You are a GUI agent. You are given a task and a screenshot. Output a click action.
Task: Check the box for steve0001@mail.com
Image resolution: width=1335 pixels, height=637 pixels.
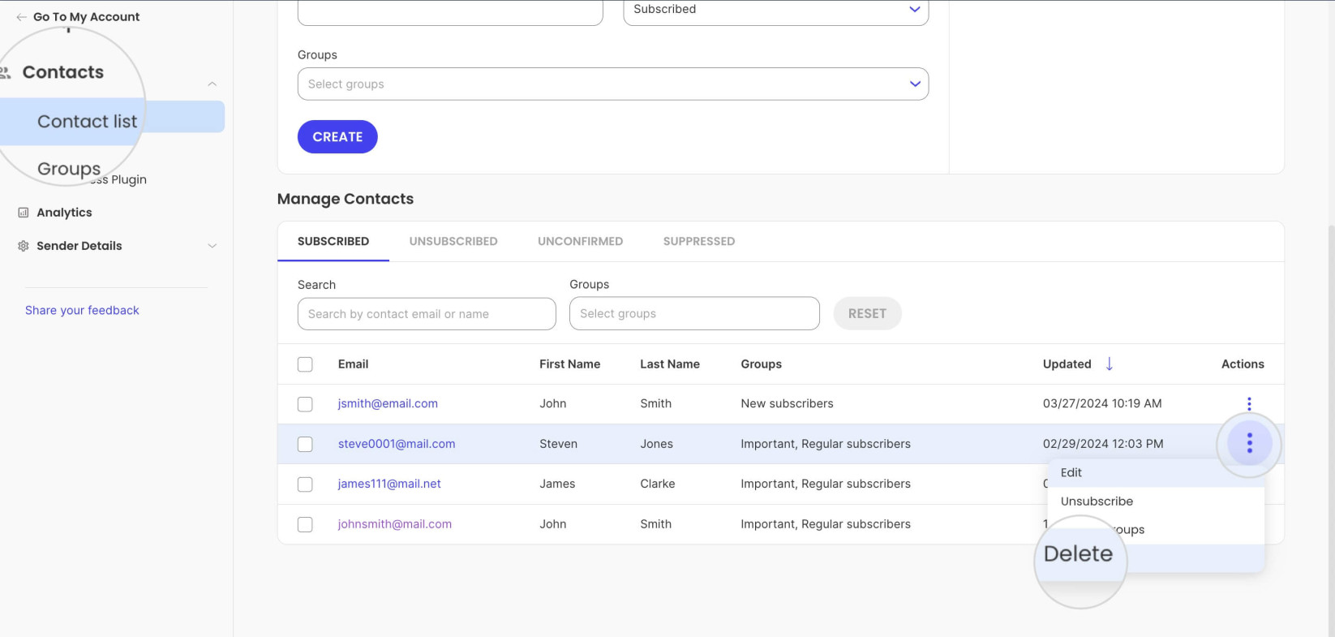pos(305,444)
